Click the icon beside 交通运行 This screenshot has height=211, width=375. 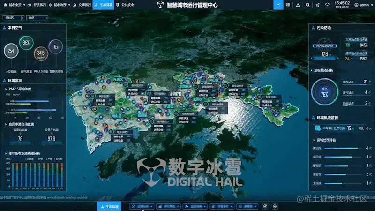[x=75, y=5]
